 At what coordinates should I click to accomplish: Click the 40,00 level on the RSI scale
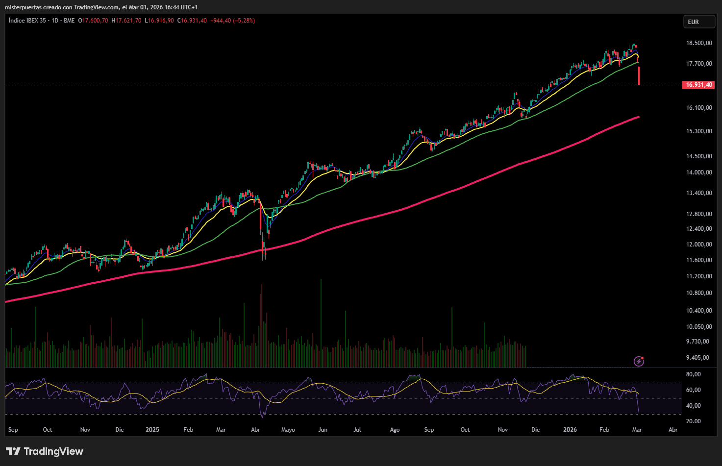(693, 406)
